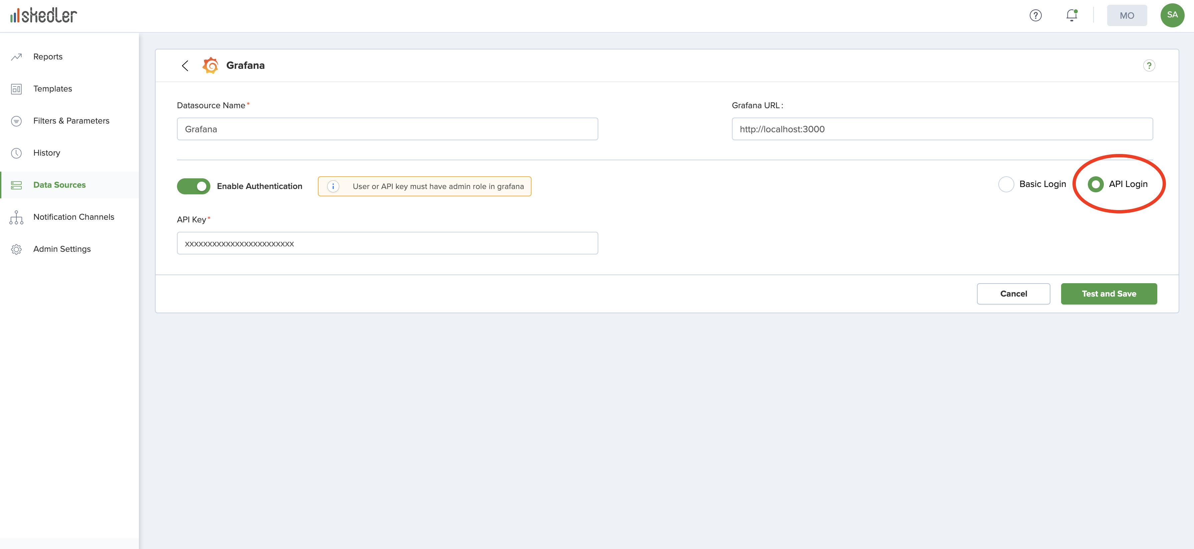Open the SA user avatar menu
1194x549 pixels.
(x=1172, y=15)
